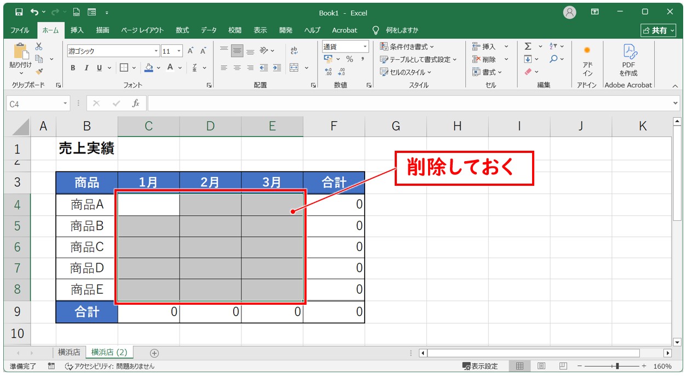687x376 pixels.
Task: Click the Percent Style icon
Action: (349, 59)
